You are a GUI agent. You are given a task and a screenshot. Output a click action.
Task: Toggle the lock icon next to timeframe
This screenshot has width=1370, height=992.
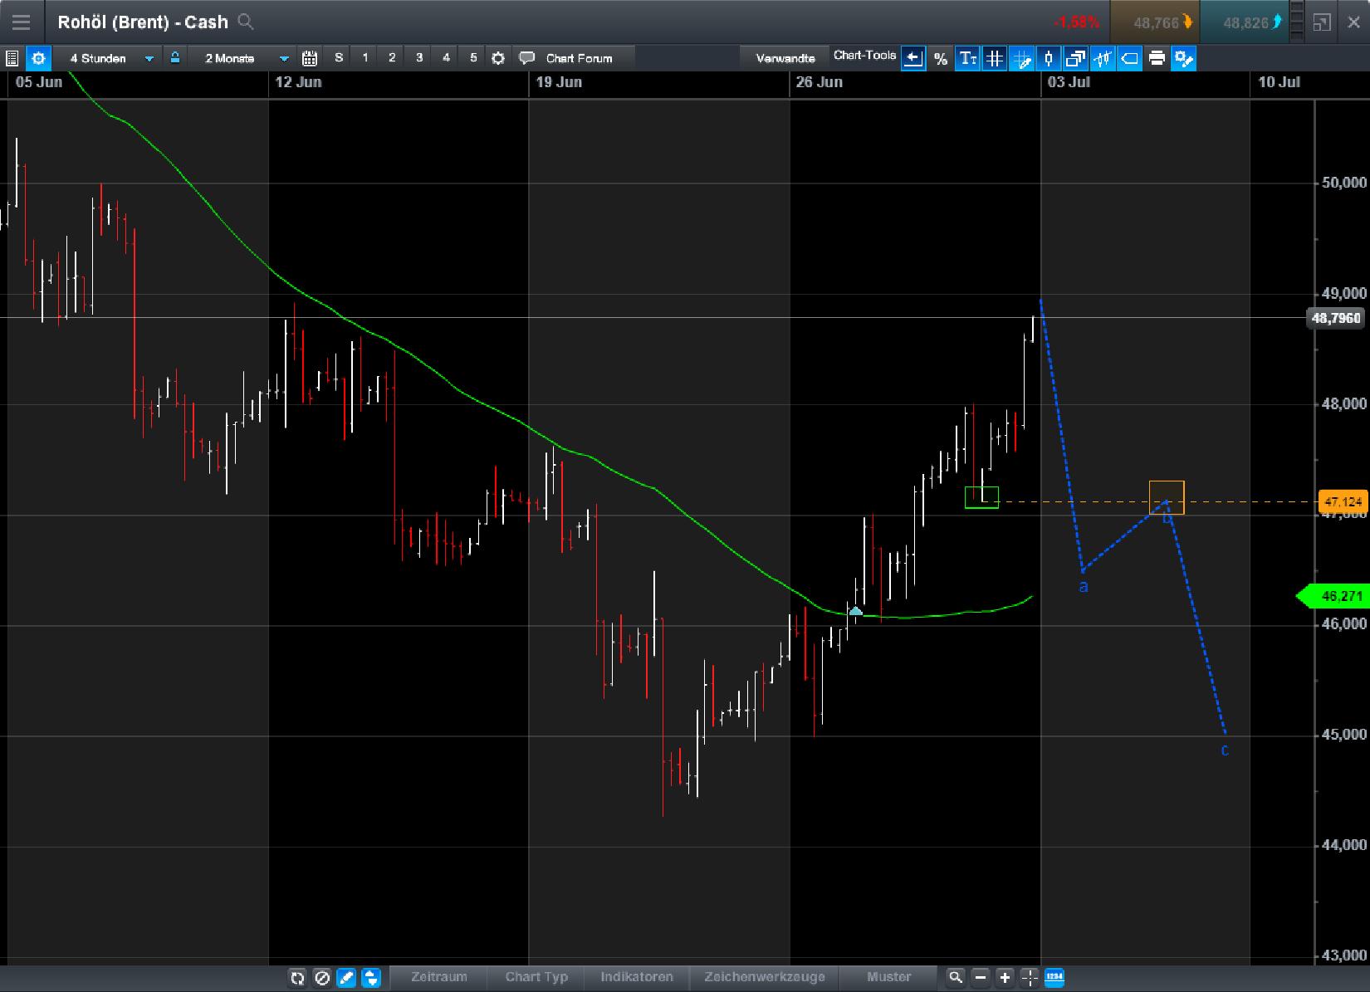(x=174, y=58)
